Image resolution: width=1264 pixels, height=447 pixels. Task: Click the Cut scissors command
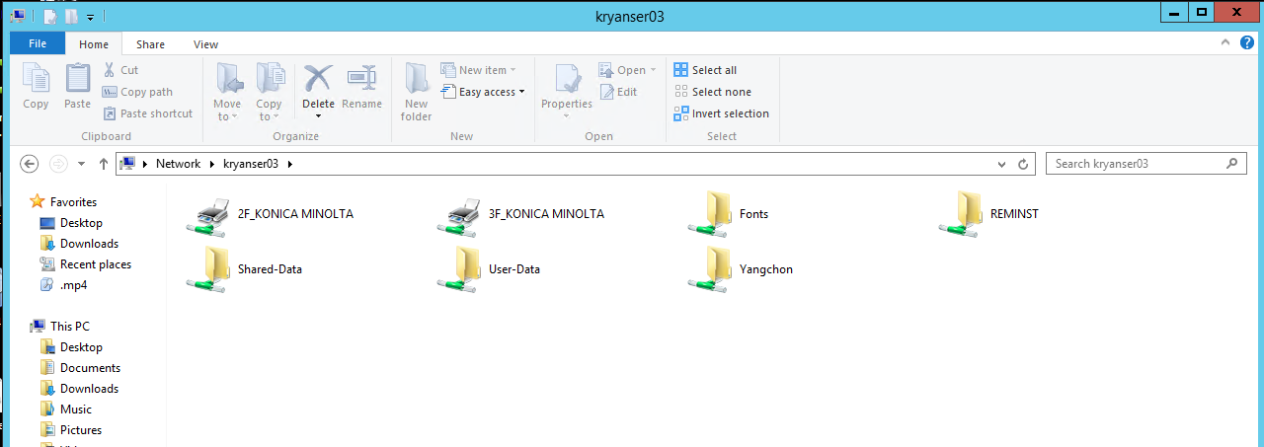pos(120,70)
